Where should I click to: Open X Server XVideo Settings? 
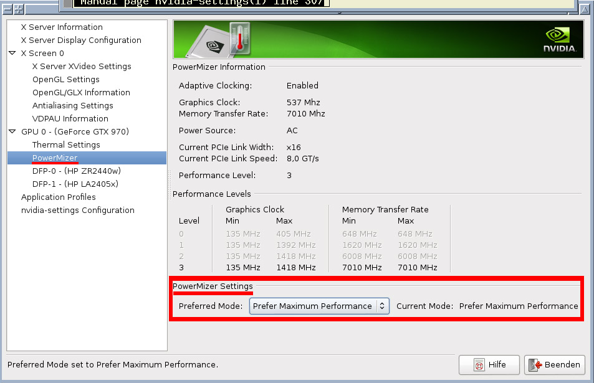82,66
